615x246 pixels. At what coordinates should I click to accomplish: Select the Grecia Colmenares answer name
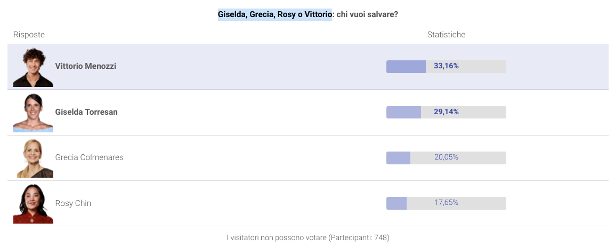[x=90, y=157]
